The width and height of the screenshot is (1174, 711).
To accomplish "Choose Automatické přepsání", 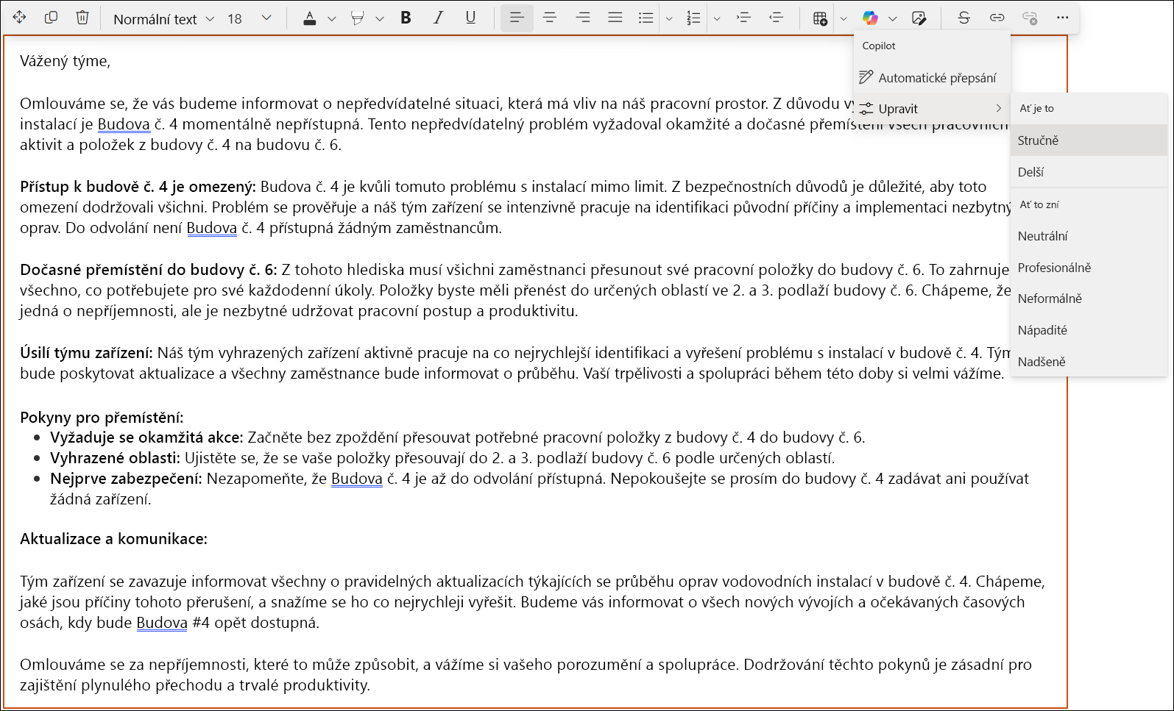I will click(x=932, y=78).
